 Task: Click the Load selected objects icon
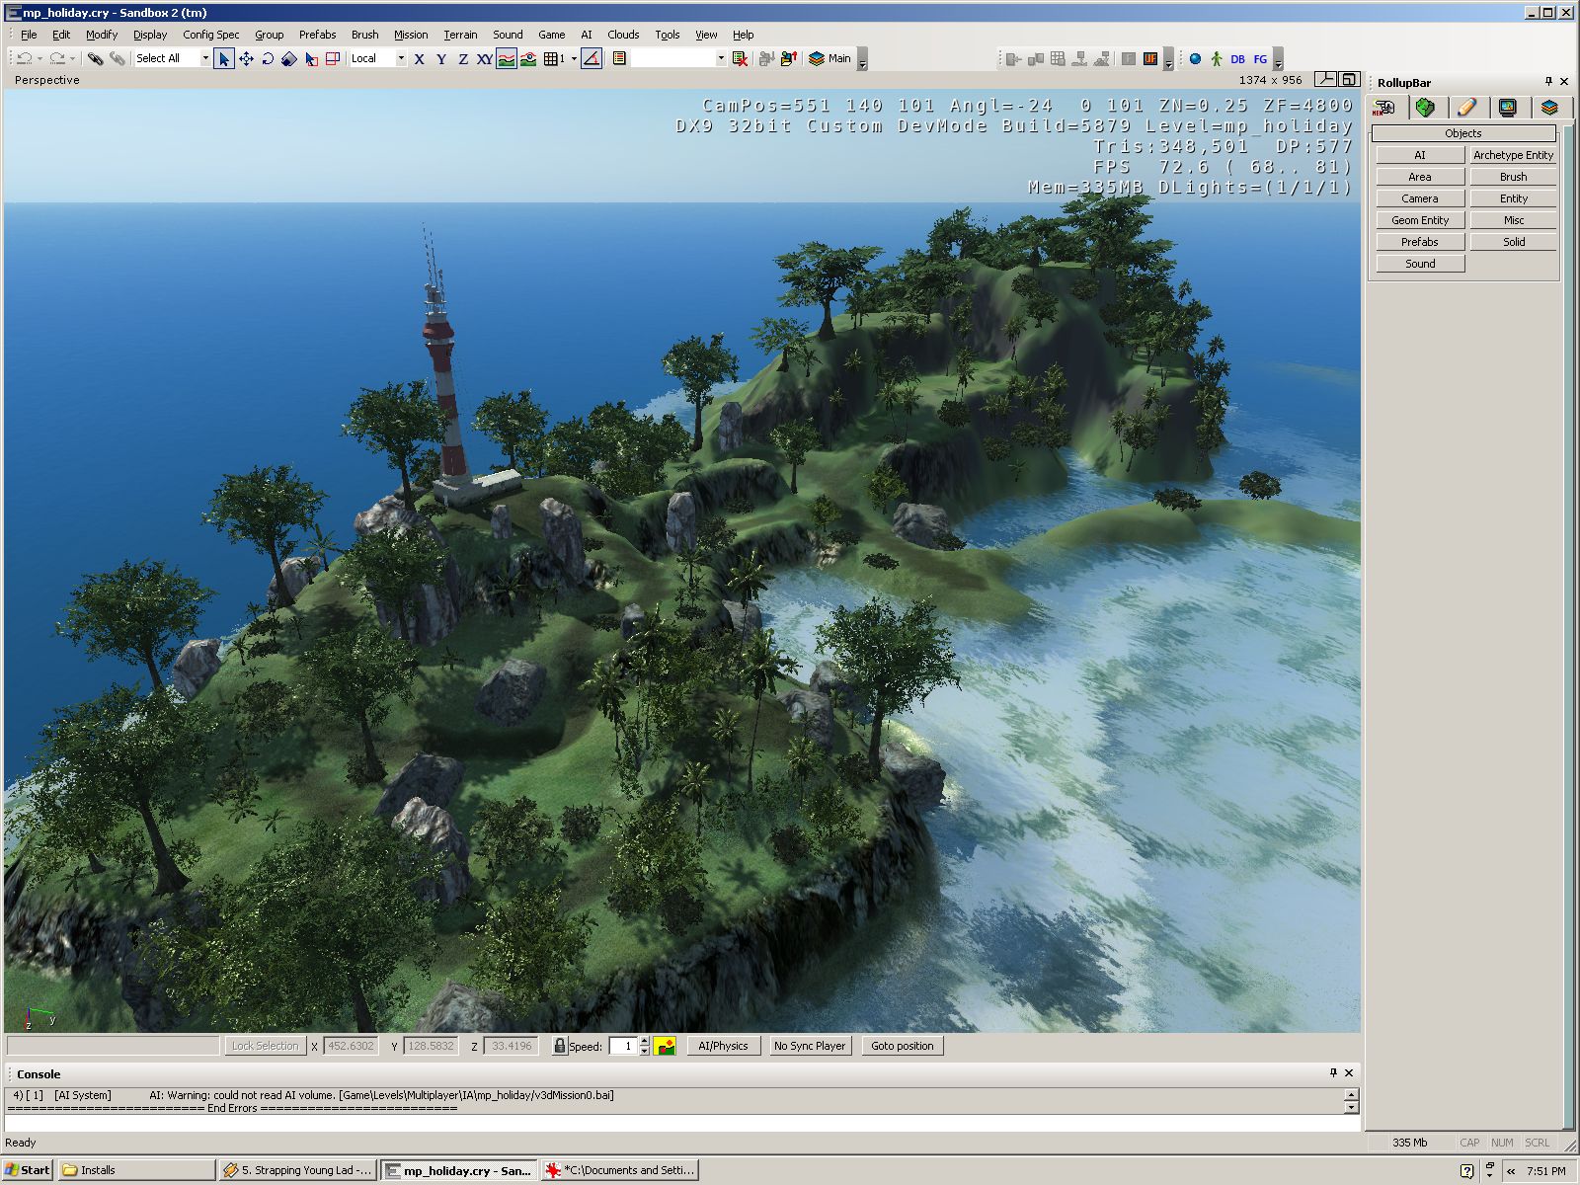(788, 58)
